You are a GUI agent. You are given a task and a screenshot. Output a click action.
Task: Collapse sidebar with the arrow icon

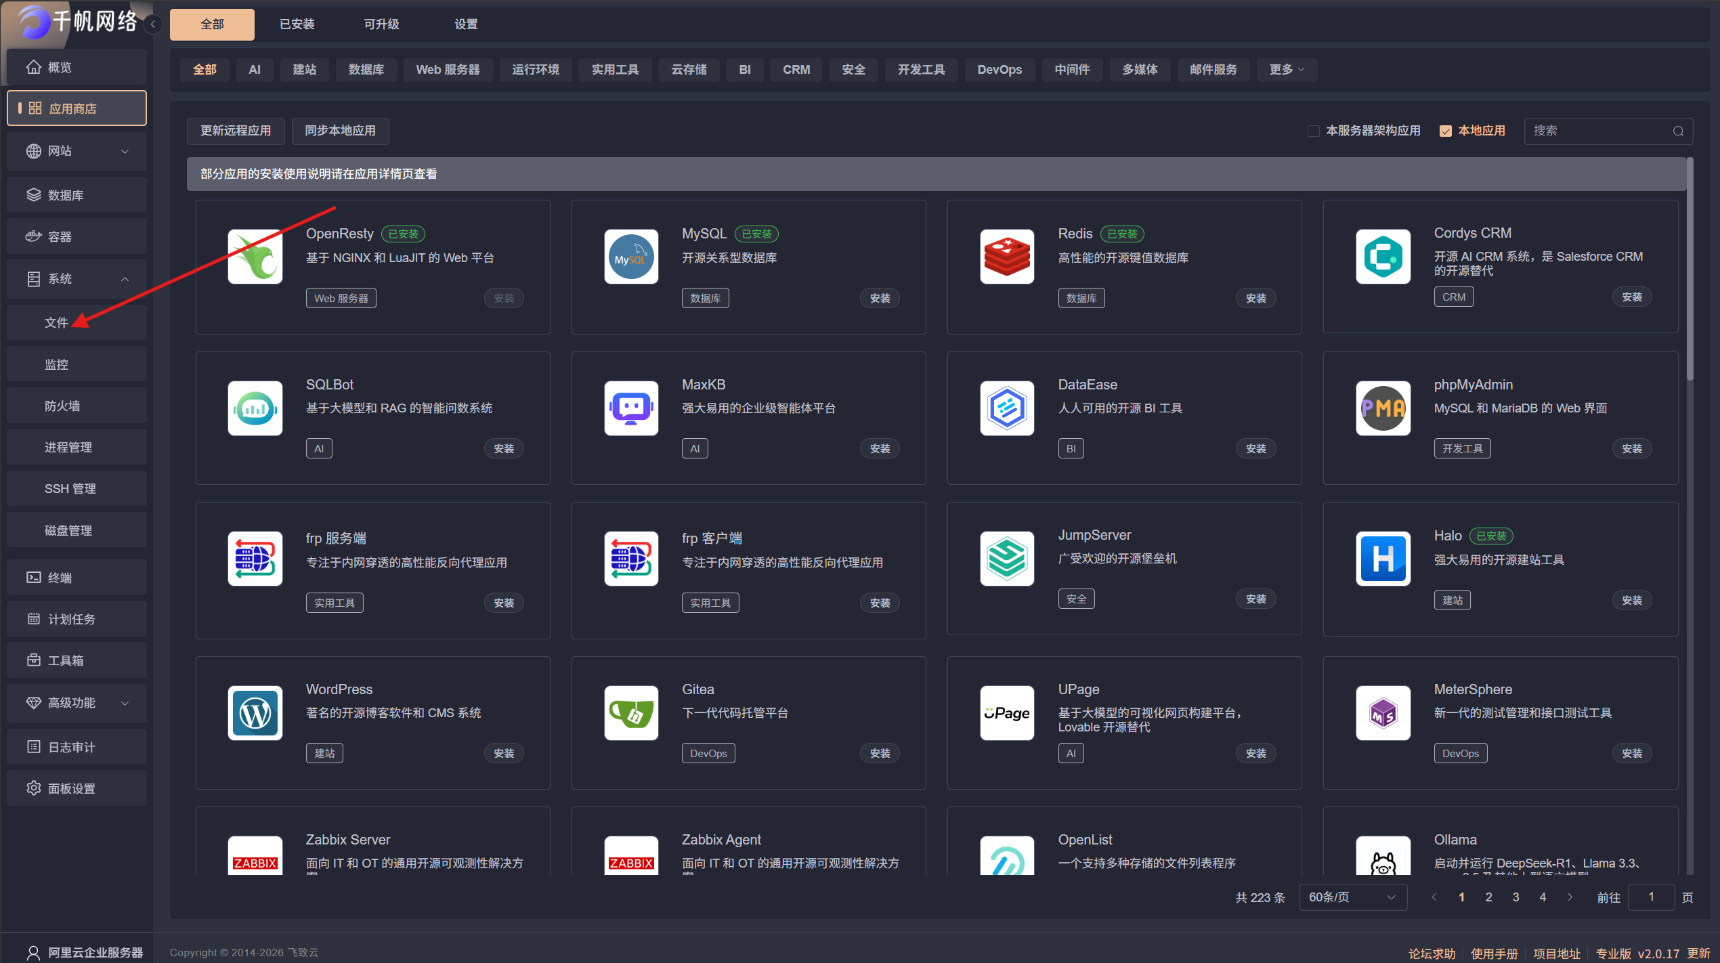click(x=153, y=24)
